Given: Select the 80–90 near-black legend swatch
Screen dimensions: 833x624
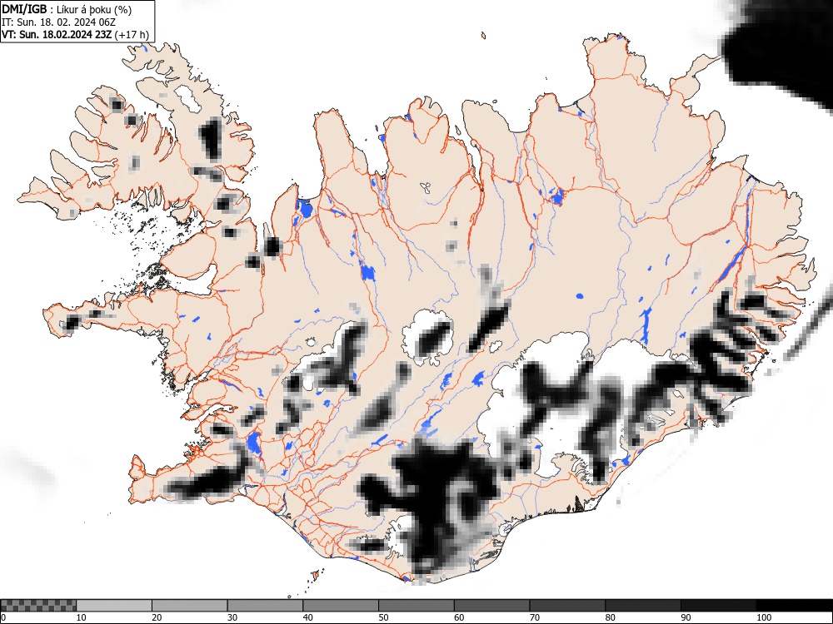Looking at the screenshot, I should (x=643, y=606).
